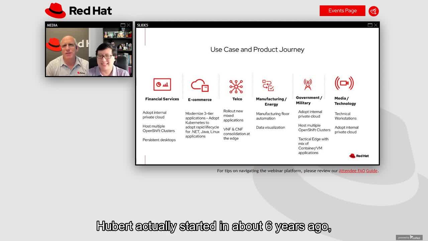The width and height of the screenshot is (428, 241).
Task: Maximize the MEDIA panel
Action: (x=123, y=25)
